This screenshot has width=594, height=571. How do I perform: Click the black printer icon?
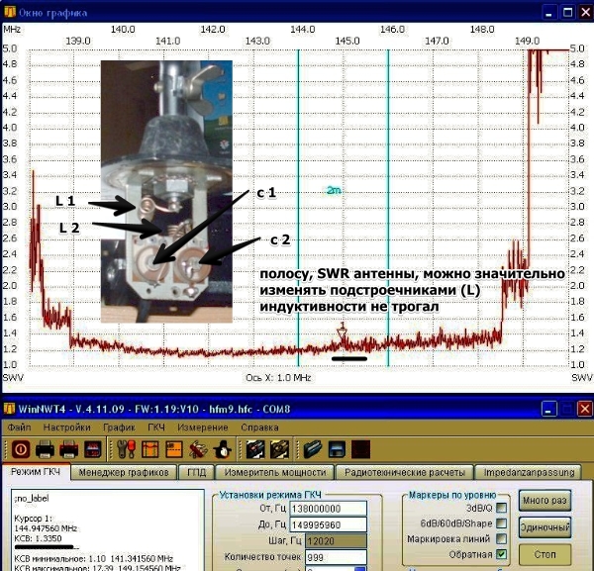45,450
